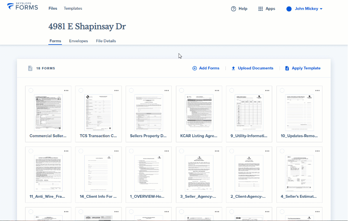Open the 11_Anti_Wire_Fraud form thumbnail

[48, 173]
